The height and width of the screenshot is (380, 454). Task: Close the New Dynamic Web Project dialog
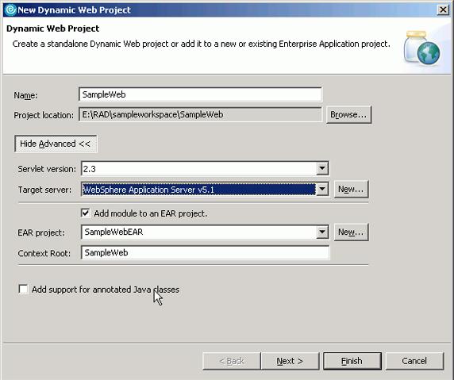(443, 10)
